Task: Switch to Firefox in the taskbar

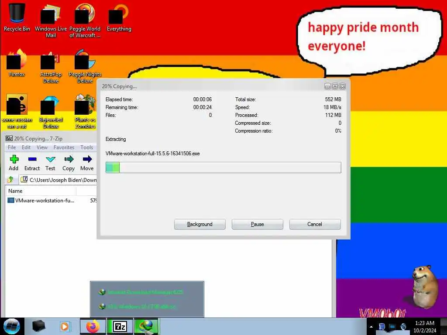Action: coord(93,326)
